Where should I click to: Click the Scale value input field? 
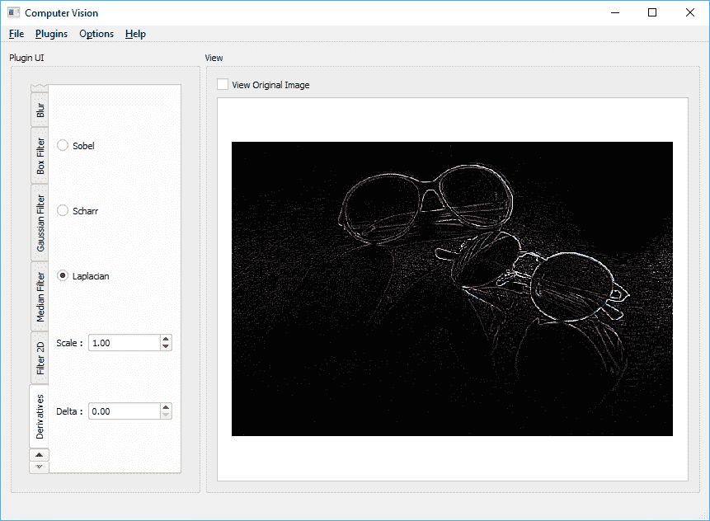124,343
